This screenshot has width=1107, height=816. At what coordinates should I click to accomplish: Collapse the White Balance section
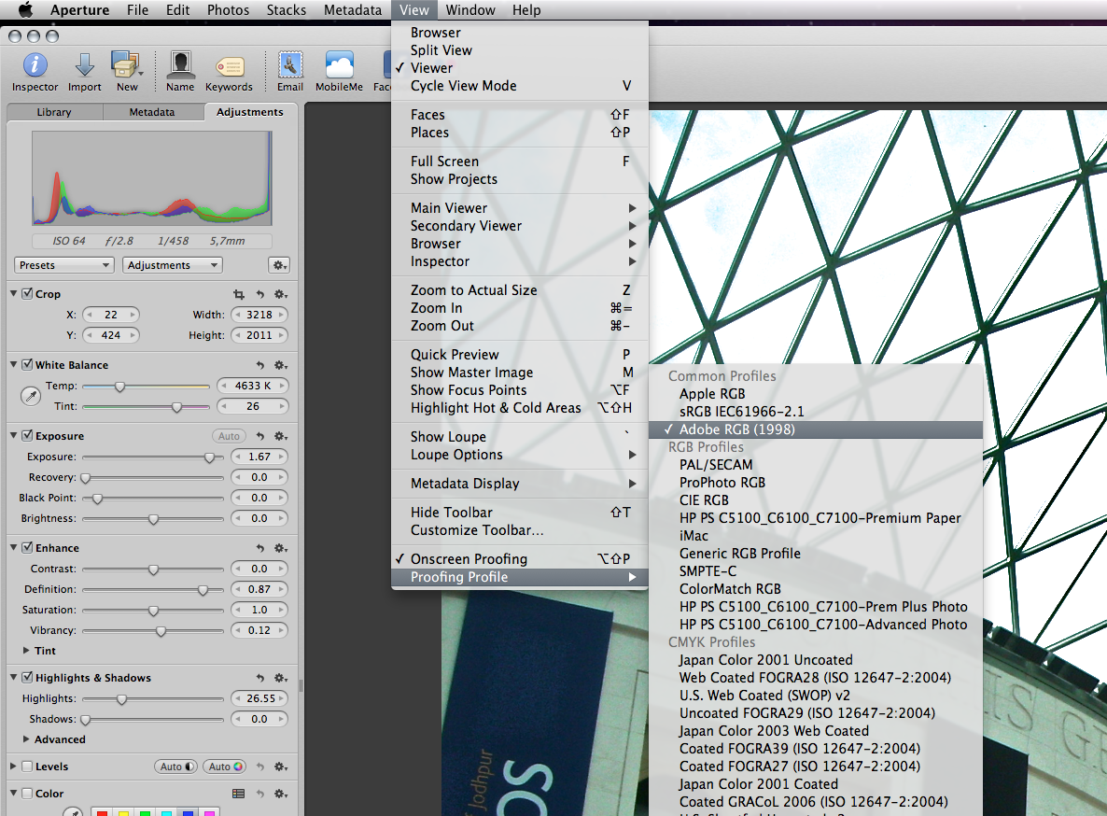coord(13,365)
